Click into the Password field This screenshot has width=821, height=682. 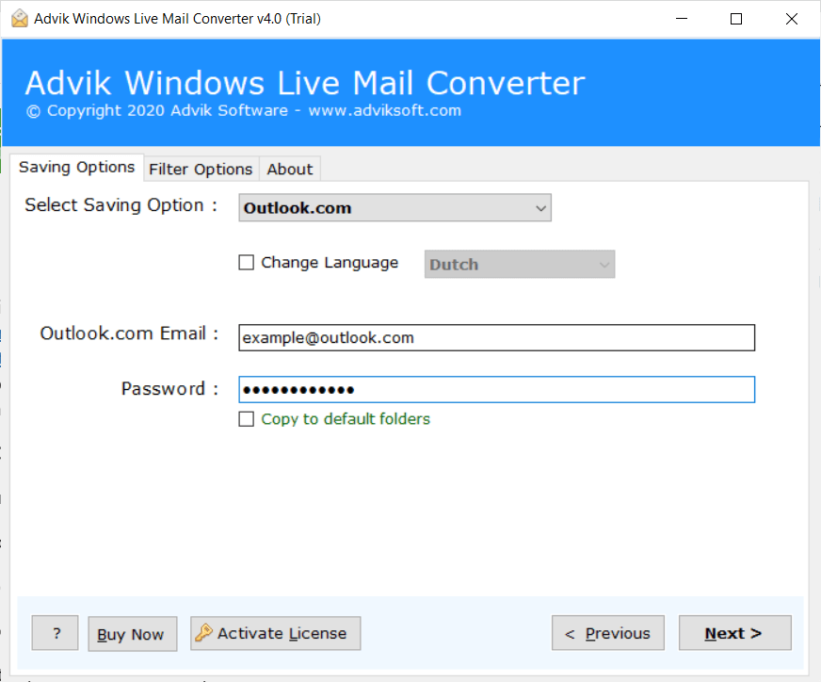pos(496,389)
